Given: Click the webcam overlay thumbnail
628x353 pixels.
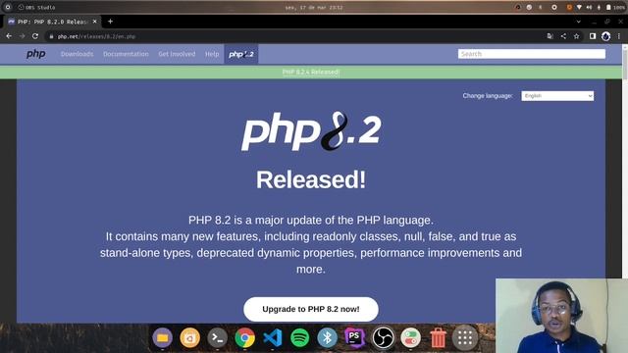Looking at the screenshot, I should [561, 316].
